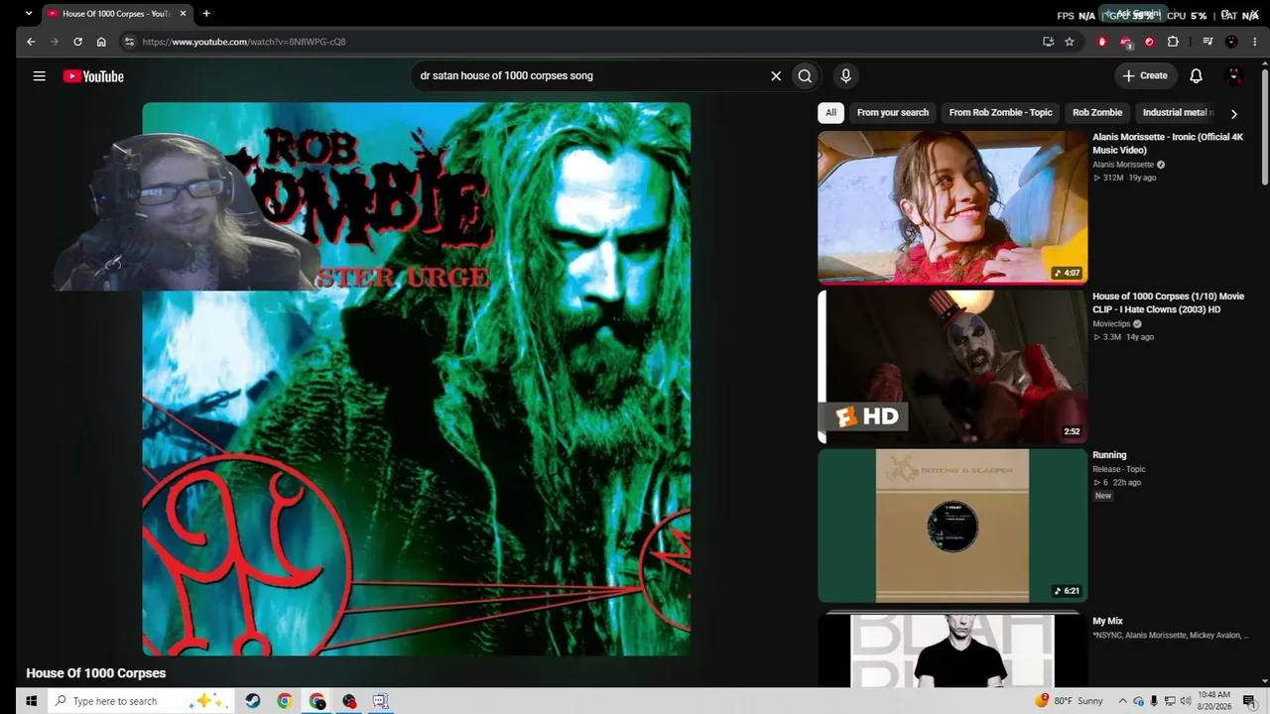Open the weather widget showing 80°F Sunny

tap(1069, 701)
